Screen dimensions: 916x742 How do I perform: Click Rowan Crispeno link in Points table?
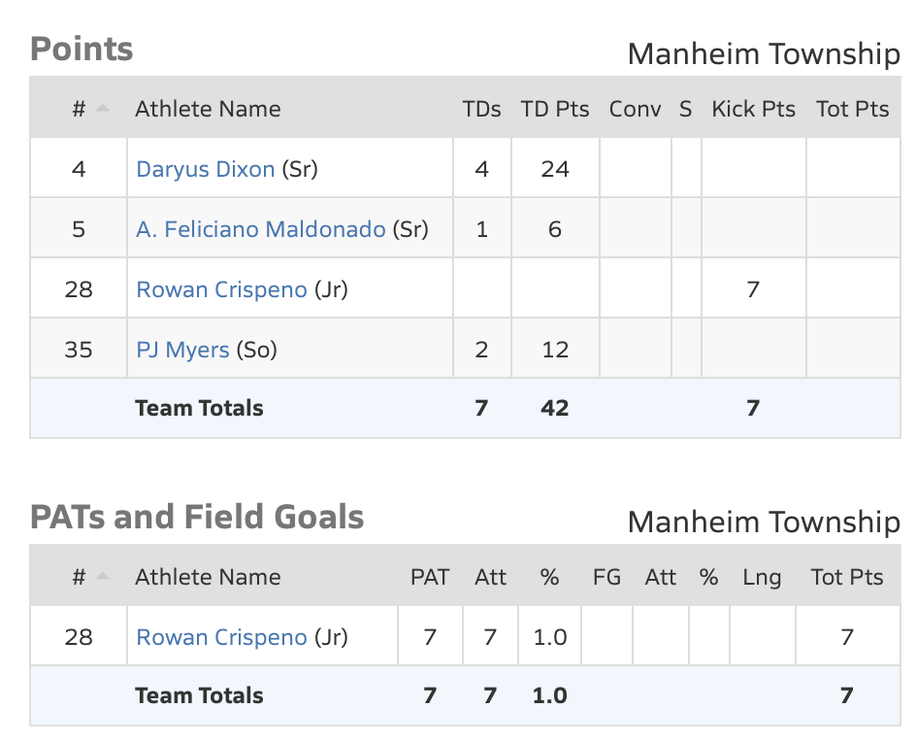point(221,289)
